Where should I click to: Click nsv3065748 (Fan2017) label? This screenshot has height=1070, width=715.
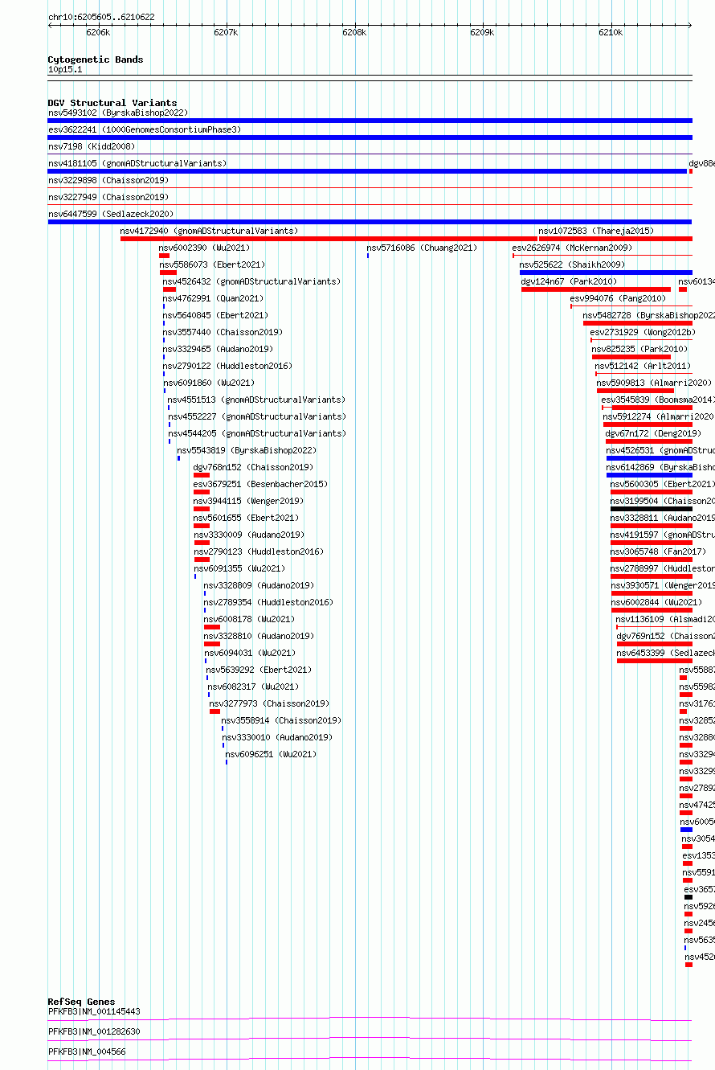click(x=658, y=552)
